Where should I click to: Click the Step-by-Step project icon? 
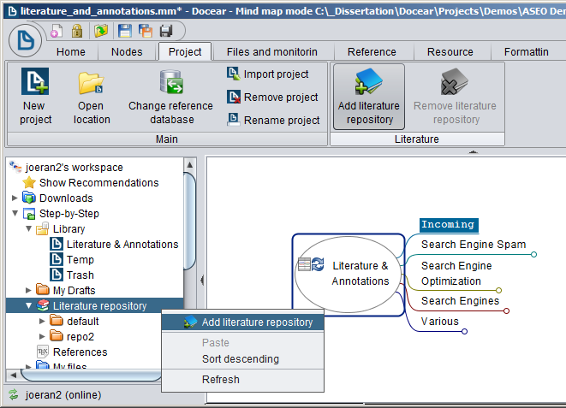(x=29, y=213)
